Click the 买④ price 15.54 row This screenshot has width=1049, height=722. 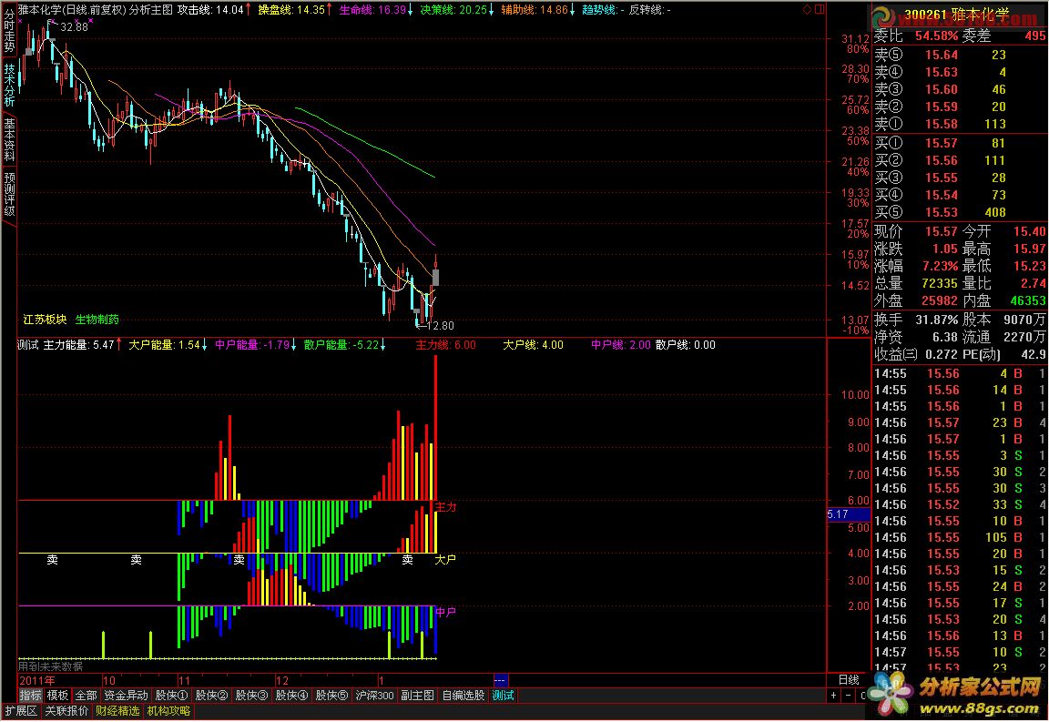(x=960, y=196)
